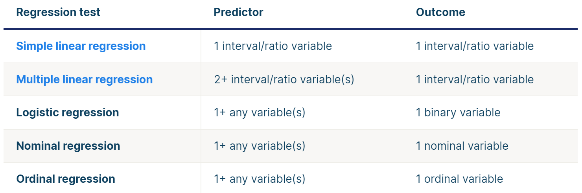Click the Regression test column header

coord(58,12)
